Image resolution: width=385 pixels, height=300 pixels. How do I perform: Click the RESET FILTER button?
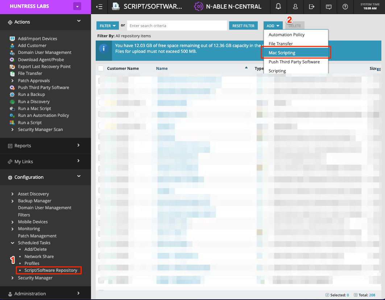(x=243, y=26)
